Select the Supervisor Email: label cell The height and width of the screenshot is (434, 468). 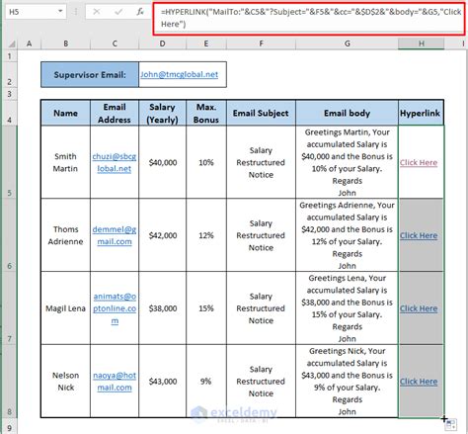(90, 74)
